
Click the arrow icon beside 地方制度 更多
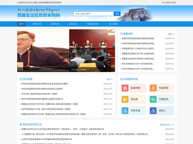point(112,79)
